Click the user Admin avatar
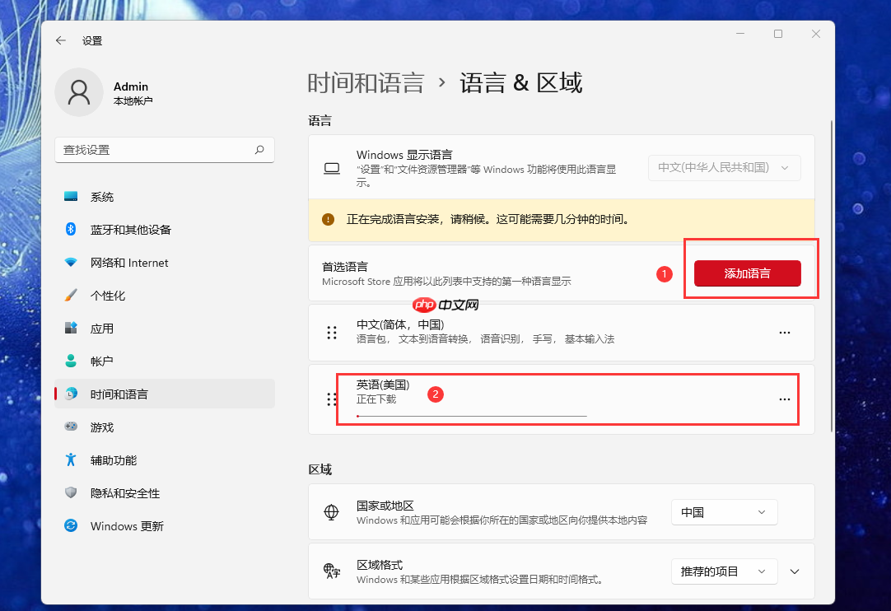This screenshot has height=611, width=891. 79,92
